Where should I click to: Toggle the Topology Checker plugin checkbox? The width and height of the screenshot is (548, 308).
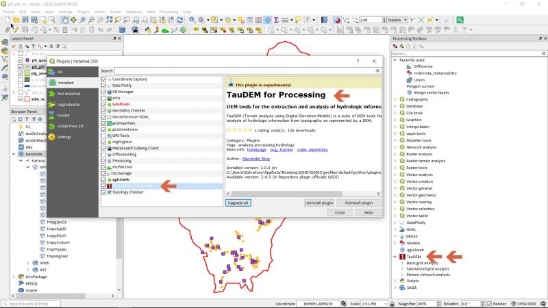[104, 192]
